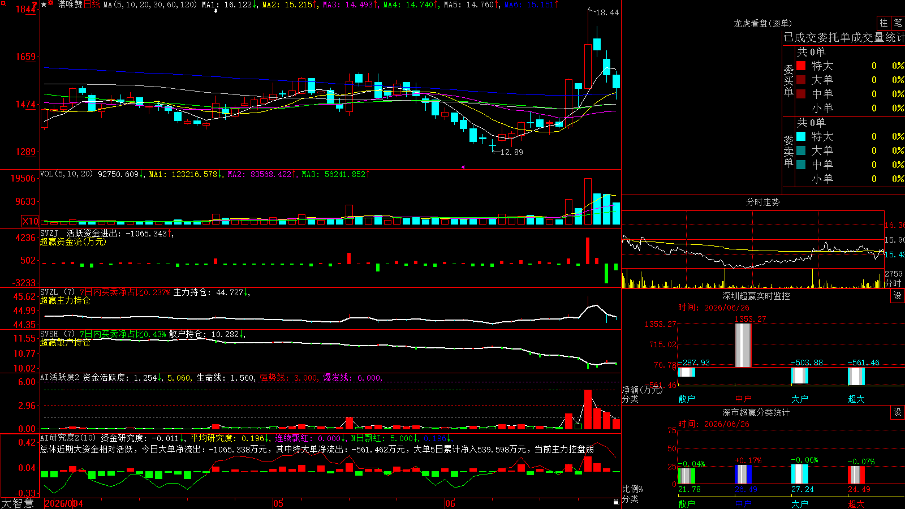Open 设 settings for 深圳超赢实时监控
This screenshot has height=509, width=905.
click(x=898, y=296)
